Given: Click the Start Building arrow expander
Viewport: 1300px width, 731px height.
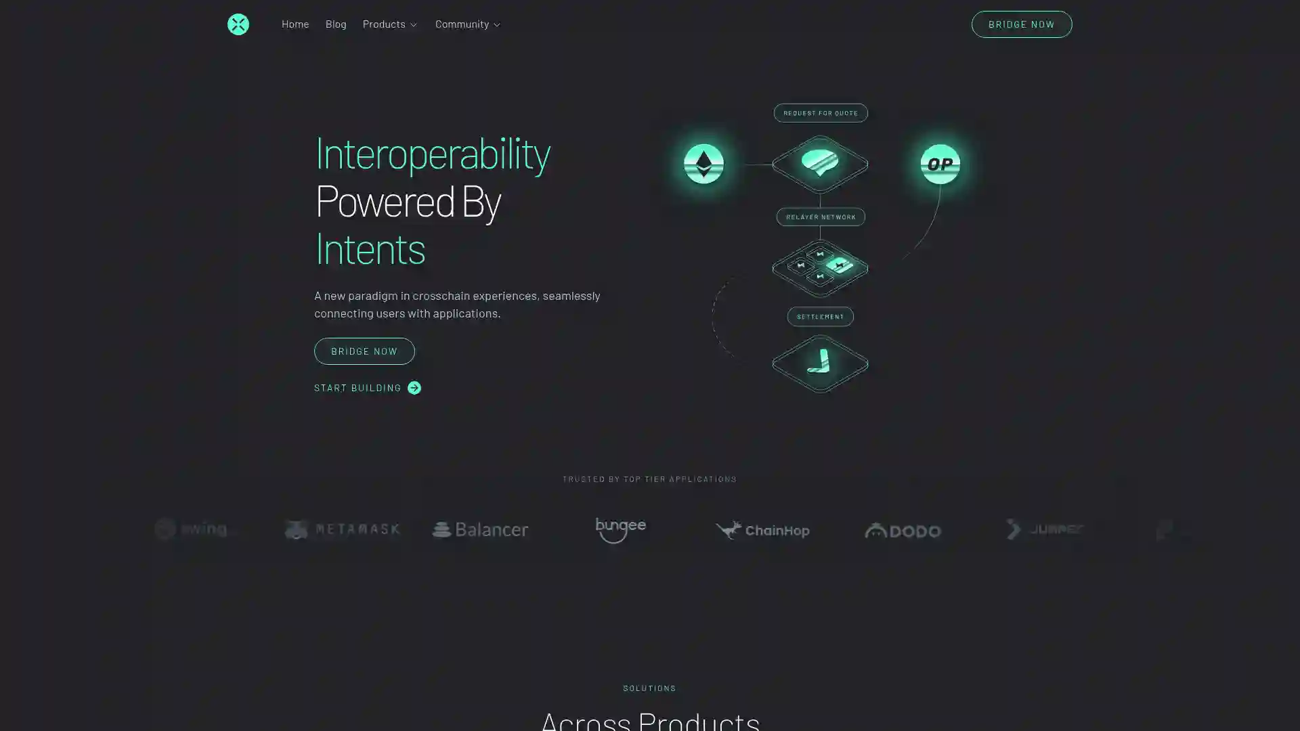Looking at the screenshot, I should (414, 386).
